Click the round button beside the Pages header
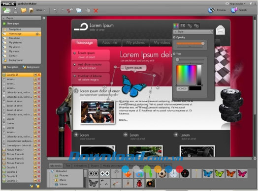Viewport: 260px width, 191px height. click(44, 18)
